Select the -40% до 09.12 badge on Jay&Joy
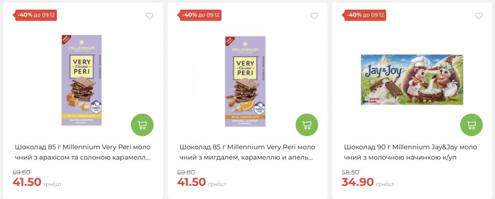 (365, 15)
